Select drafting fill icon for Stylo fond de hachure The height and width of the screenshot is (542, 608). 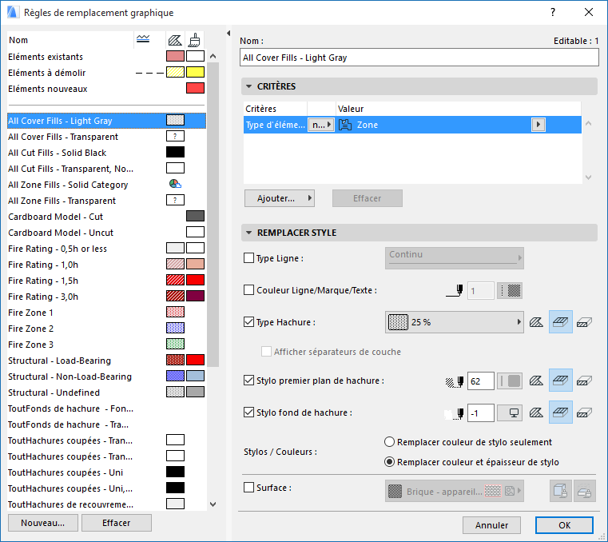tap(584, 412)
